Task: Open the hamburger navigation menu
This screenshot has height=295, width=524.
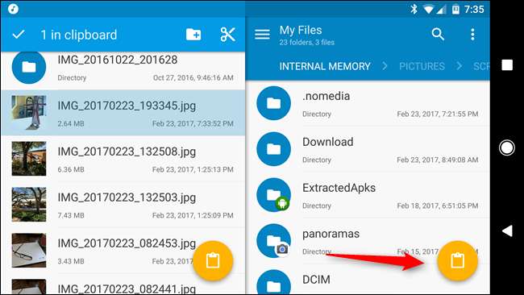Action: click(x=262, y=34)
